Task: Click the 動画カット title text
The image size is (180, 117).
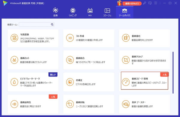Action: (x=25, y=58)
